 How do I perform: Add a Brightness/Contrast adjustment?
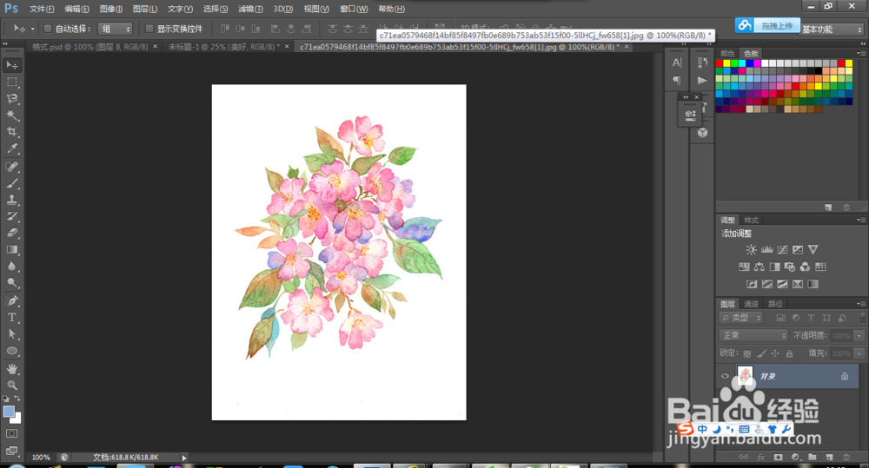pos(751,250)
